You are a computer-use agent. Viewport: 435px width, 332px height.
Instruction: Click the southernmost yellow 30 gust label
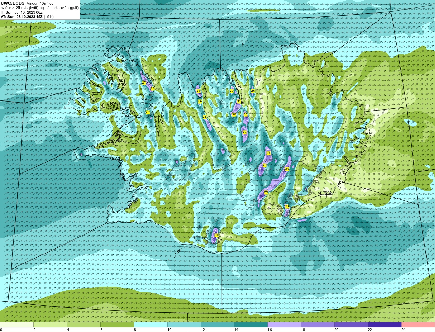point(216,235)
